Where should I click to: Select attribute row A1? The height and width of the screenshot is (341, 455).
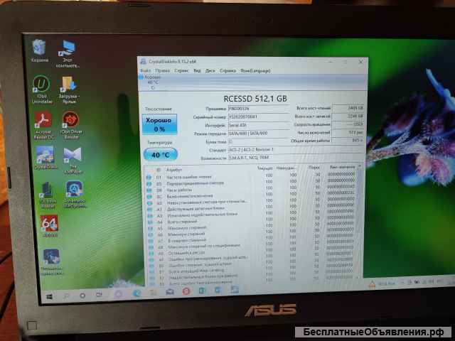(251, 208)
